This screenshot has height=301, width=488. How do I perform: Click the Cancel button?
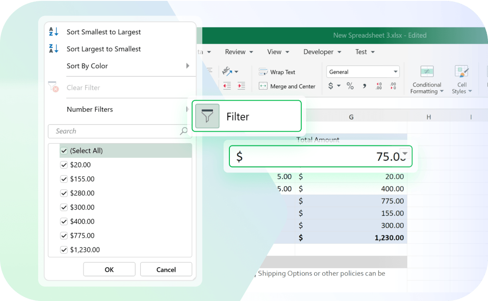[x=166, y=270]
